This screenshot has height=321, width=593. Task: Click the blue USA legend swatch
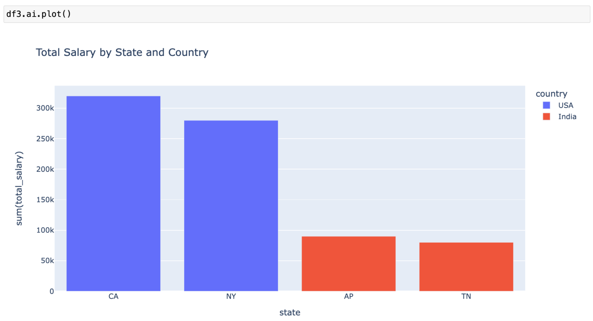point(546,105)
